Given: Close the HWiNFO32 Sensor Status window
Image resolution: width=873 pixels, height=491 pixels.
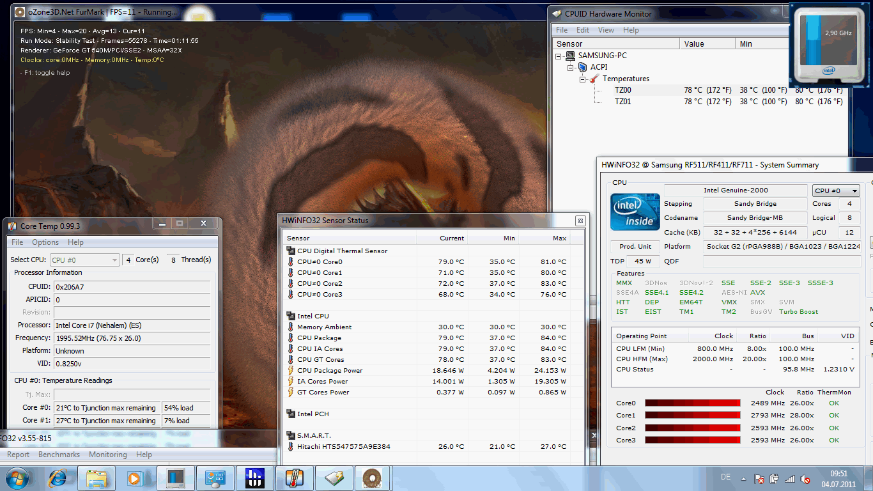Looking at the screenshot, I should 580,221.
